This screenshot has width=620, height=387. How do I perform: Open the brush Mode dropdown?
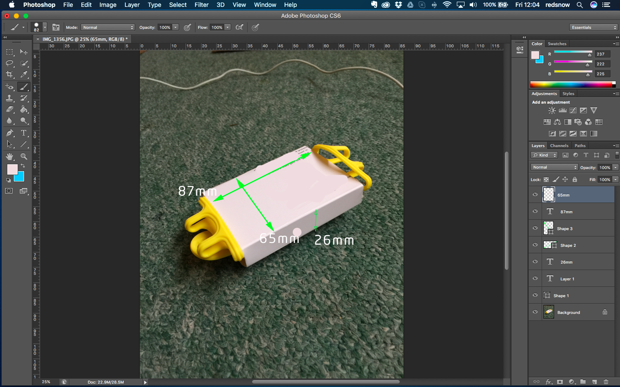108,28
